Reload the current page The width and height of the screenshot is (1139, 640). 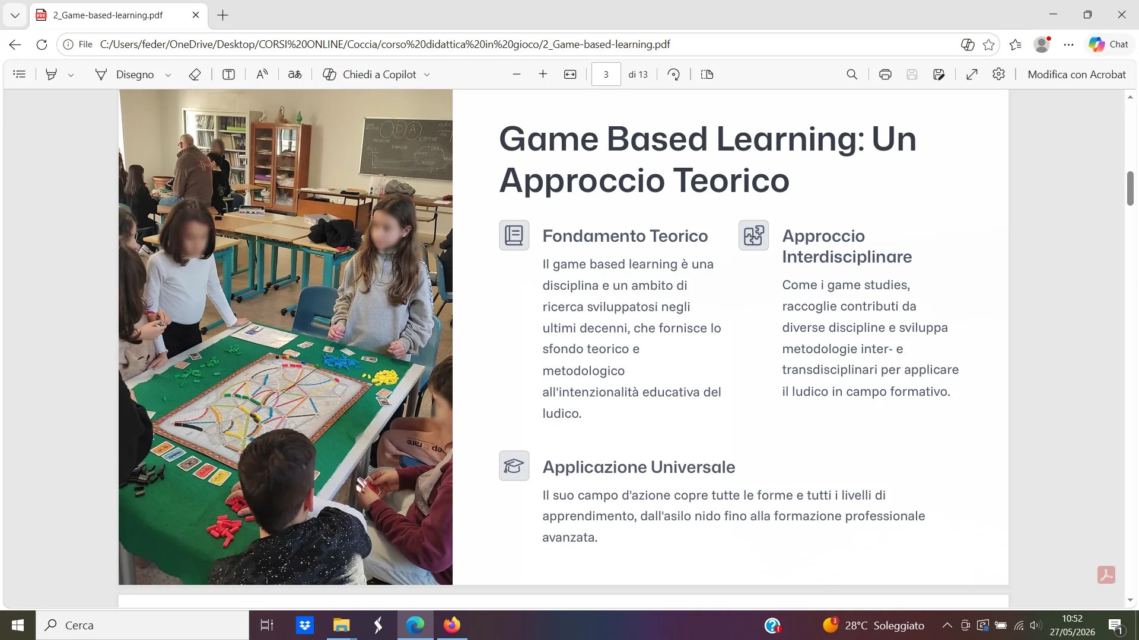(x=42, y=44)
